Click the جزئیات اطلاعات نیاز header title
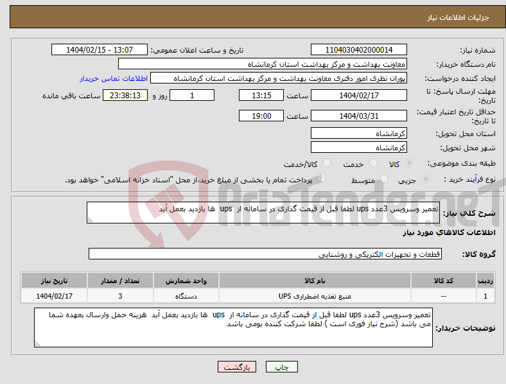Screen dimensions: 506x384 pos(458,17)
